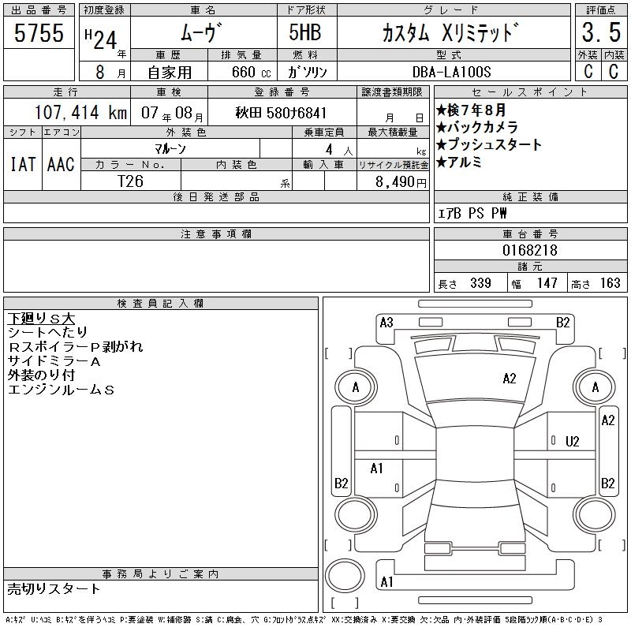
Task: Select the door type 5HB
Action: (x=305, y=32)
